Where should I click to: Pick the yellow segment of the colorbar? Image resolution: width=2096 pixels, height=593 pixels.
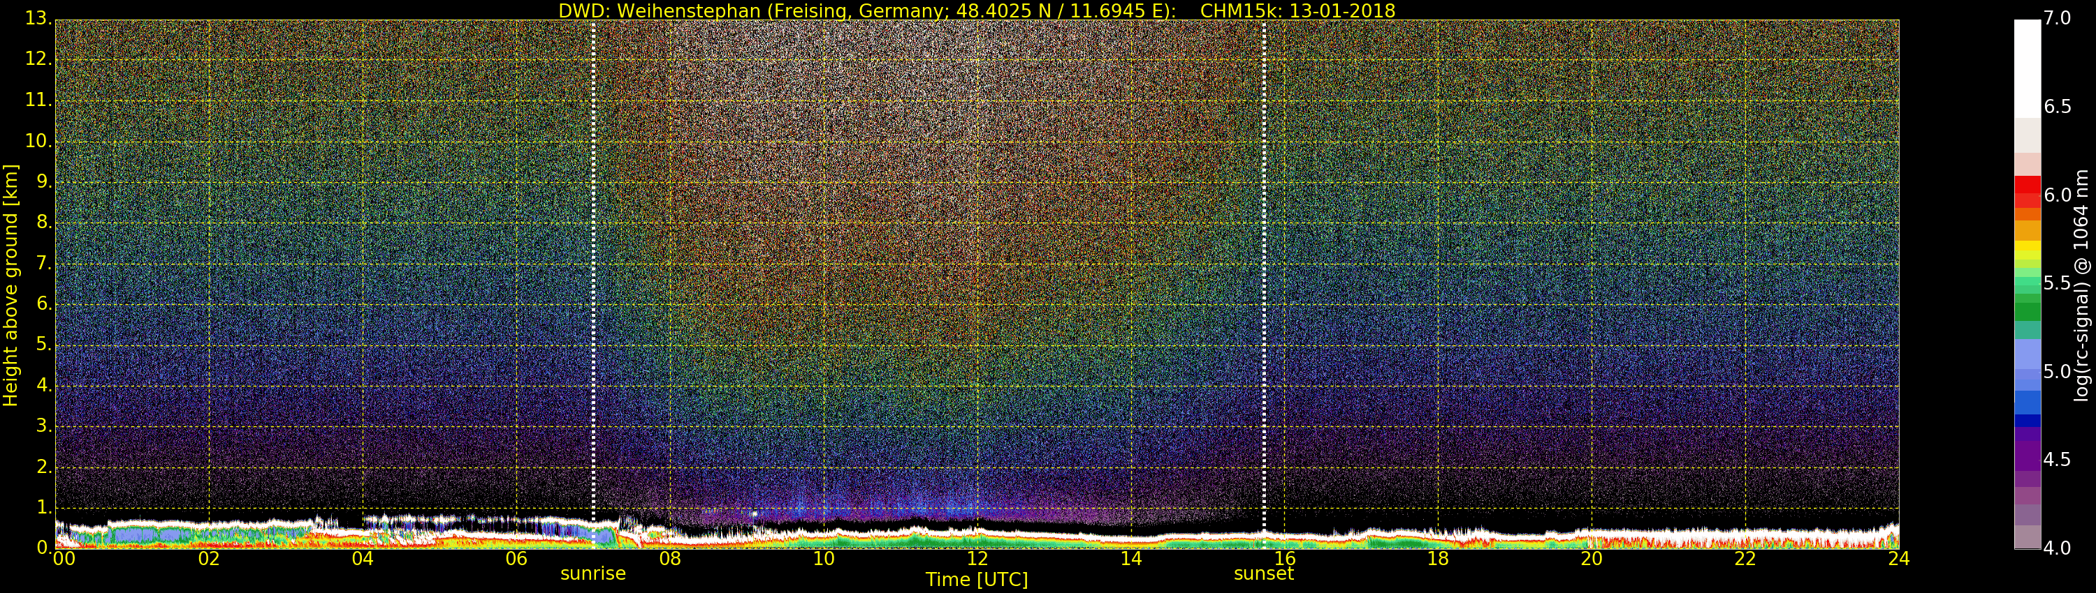(x=2027, y=247)
